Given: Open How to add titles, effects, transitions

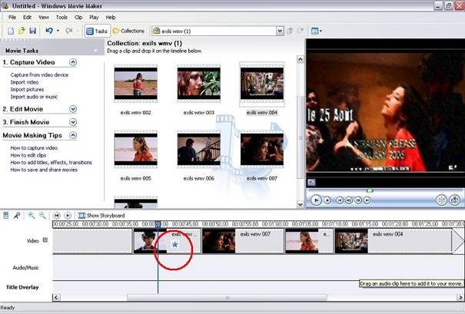Looking at the screenshot, I should (51, 162).
